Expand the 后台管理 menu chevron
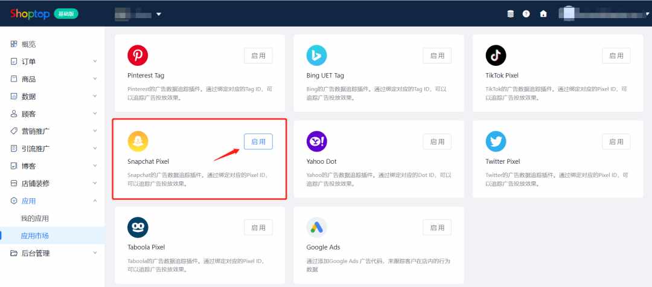This screenshot has height=287, width=652. (x=95, y=253)
